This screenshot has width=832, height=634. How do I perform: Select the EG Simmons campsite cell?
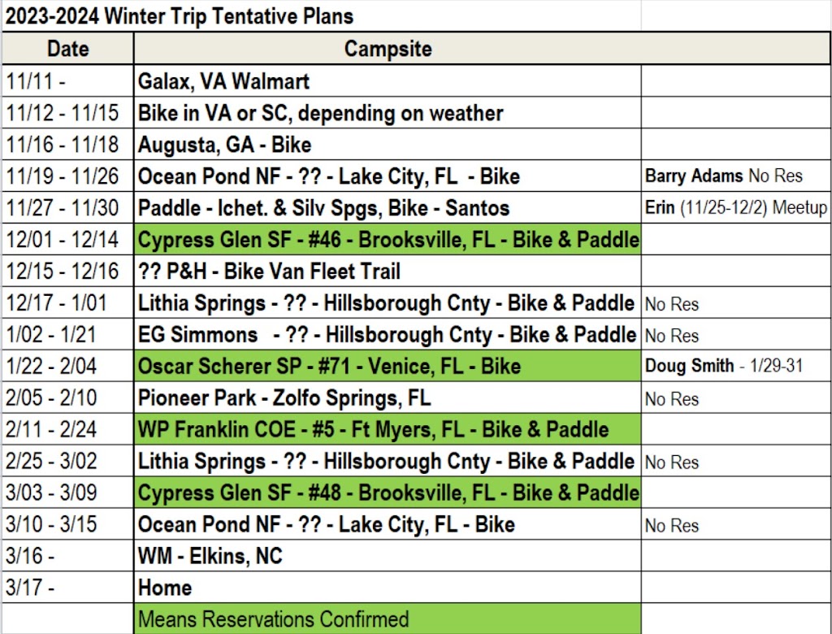pyautogui.click(x=387, y=335)
